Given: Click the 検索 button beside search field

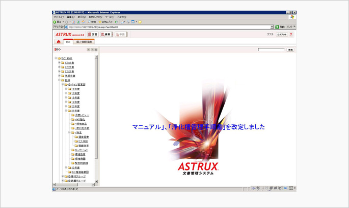Looking at the screenshot, I should [290, 50].
